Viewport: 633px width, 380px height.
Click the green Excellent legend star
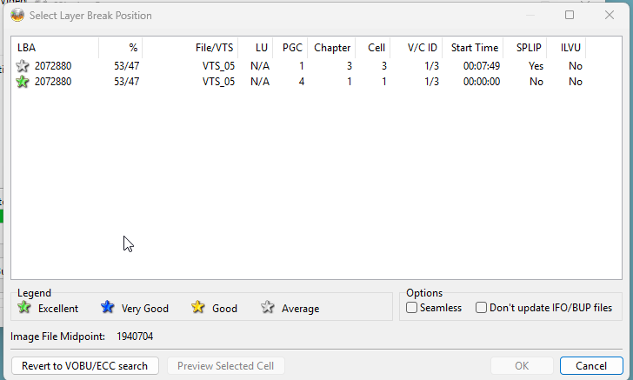click(24, 308)
